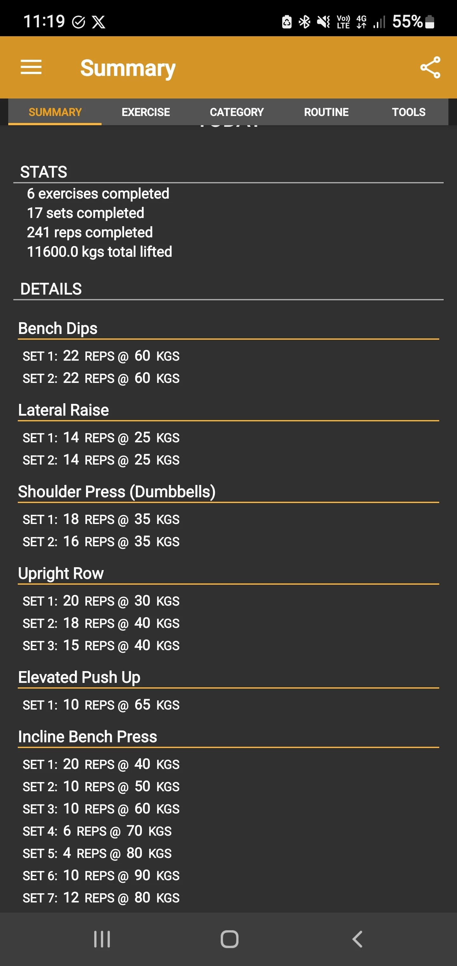Go to the Tools tab

point(409,112)
